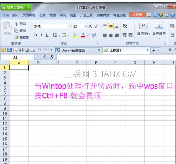Expand the font name dropdown (宋体)
This screenshot has height=164, width=176.
pyautogui.click(x=70, y=26)
